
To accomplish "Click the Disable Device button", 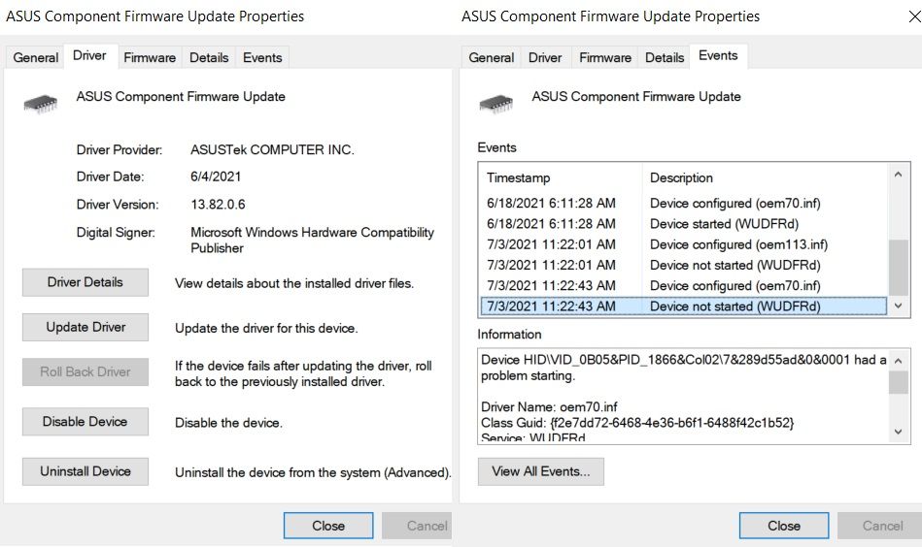I will tap(85, 422).
